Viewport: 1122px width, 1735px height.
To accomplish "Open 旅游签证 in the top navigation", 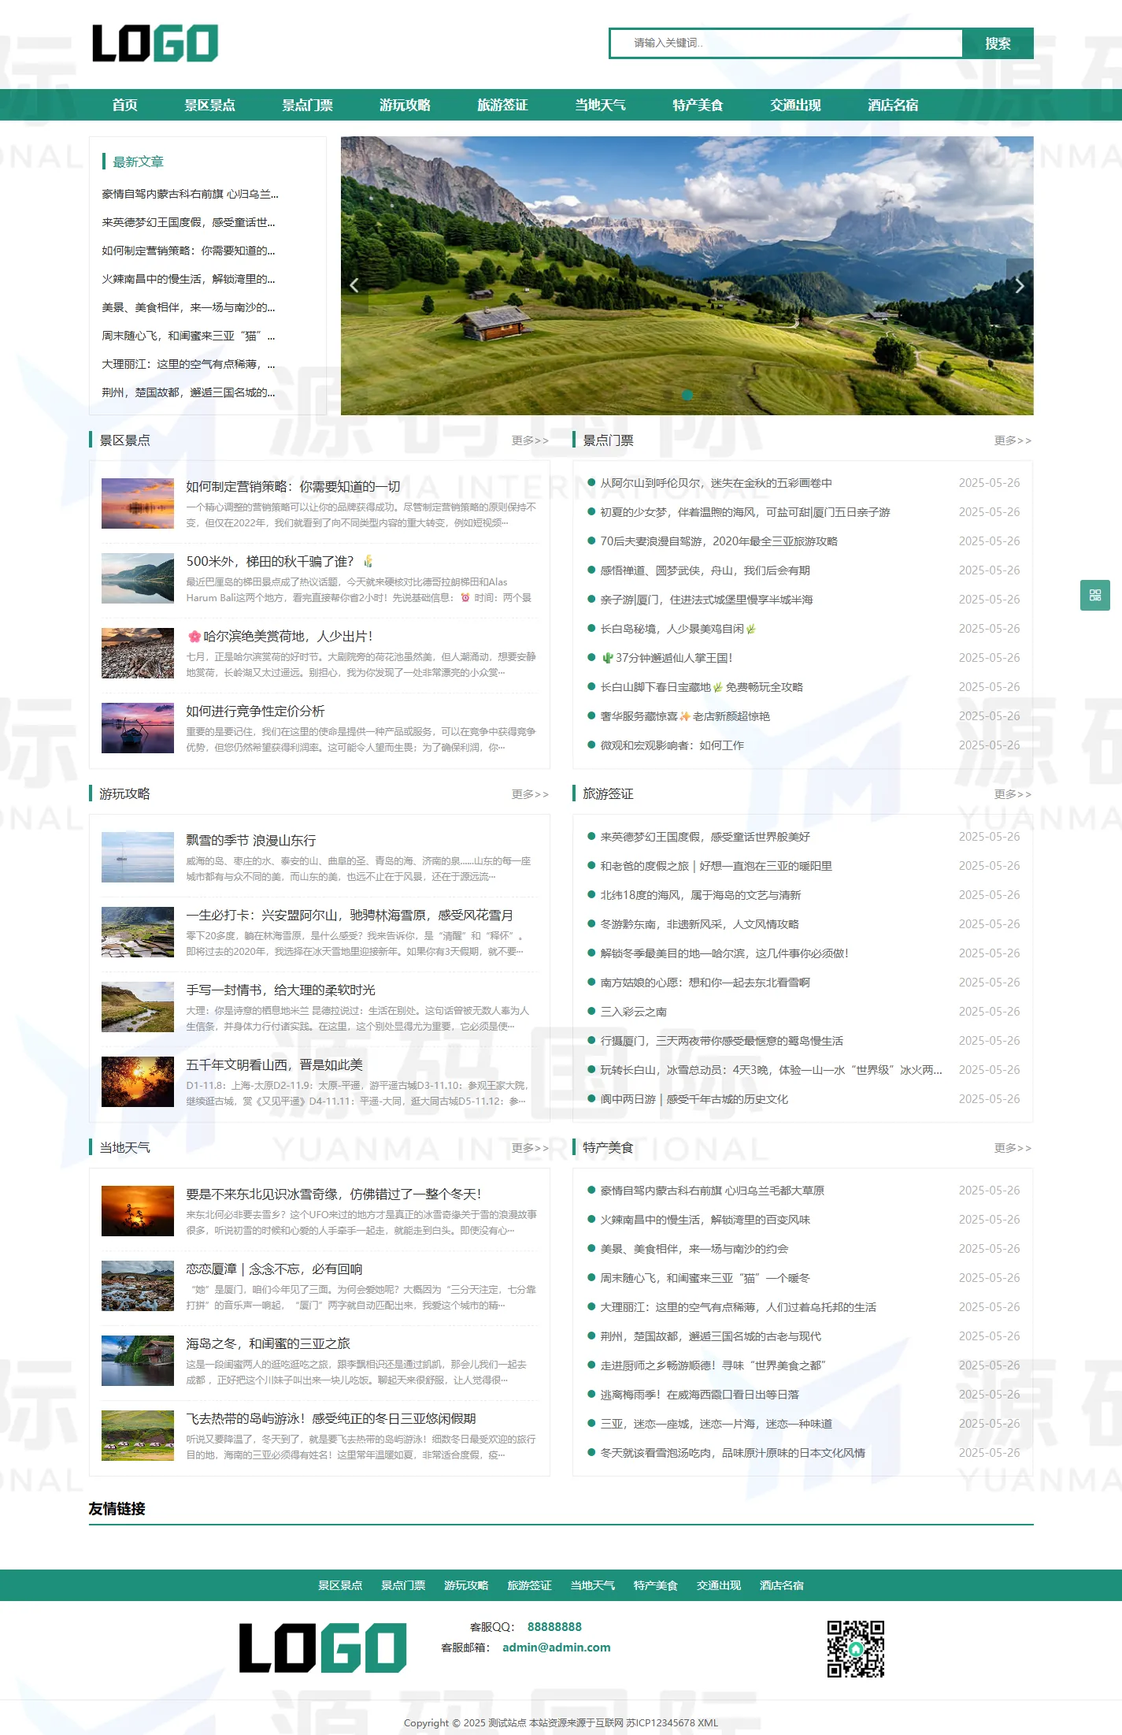I will (502, 105).
